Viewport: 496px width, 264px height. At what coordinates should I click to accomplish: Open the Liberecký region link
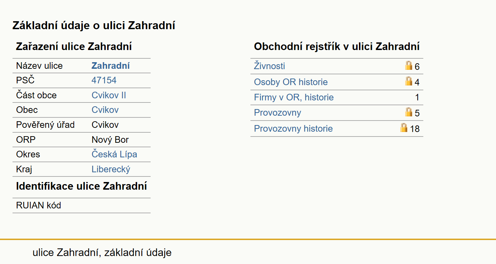pos(111,169)
